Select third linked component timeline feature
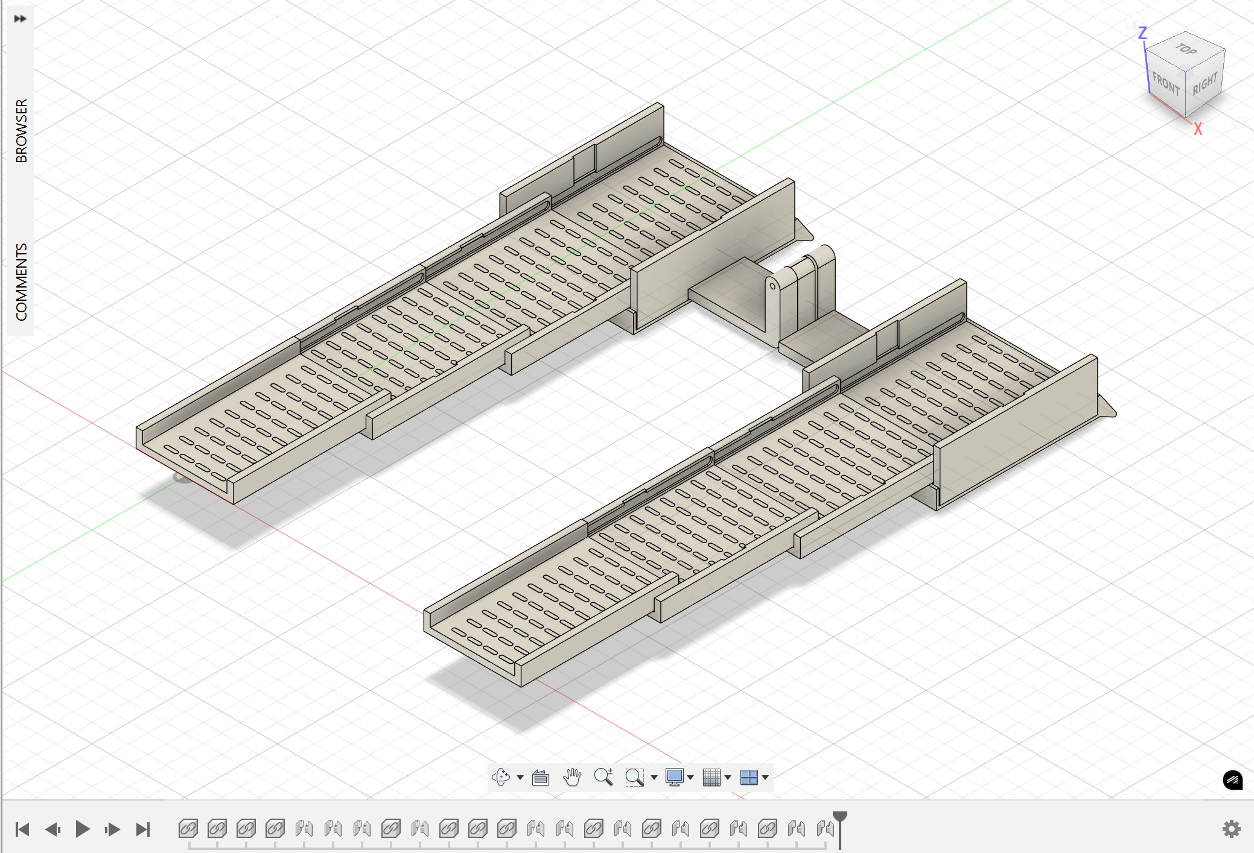 [x=246, y=829]
